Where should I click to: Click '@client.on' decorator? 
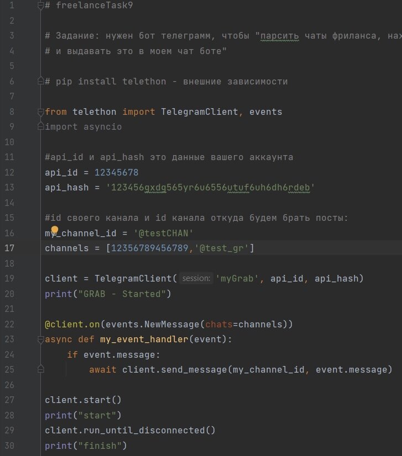(72, 324)
